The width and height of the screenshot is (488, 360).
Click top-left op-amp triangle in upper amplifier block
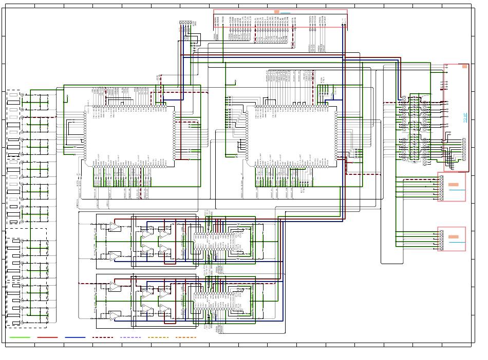[114, 227]
